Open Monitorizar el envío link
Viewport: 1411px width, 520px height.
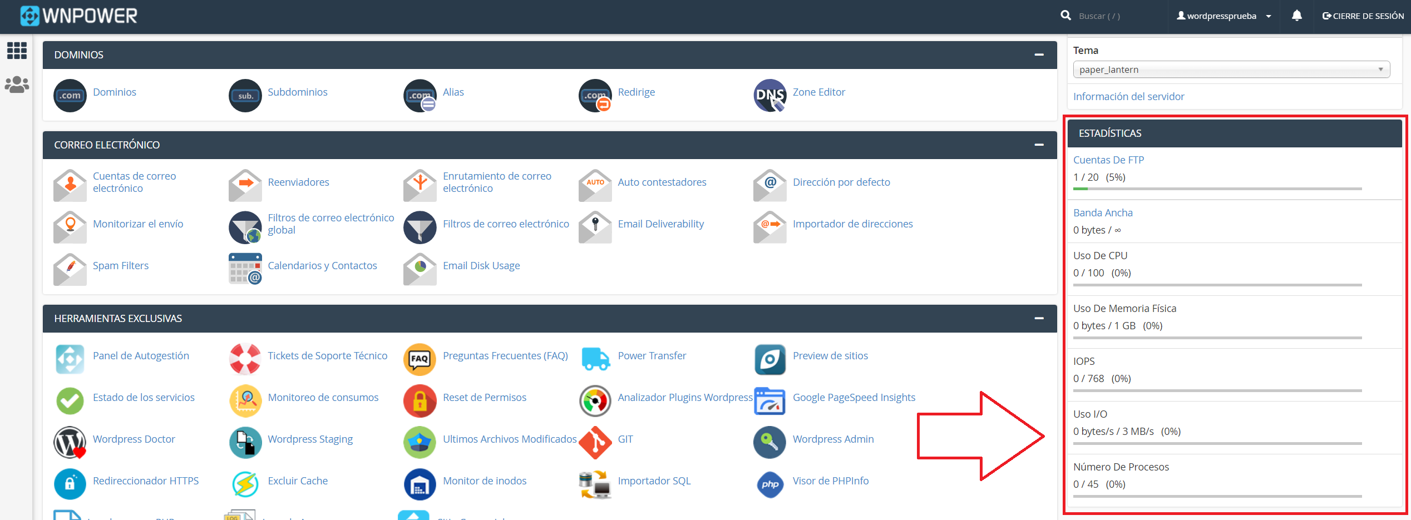[x=138, y=224]
